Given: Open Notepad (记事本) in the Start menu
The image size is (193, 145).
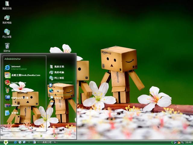Looking at the screenshot, I should [15, 113].
